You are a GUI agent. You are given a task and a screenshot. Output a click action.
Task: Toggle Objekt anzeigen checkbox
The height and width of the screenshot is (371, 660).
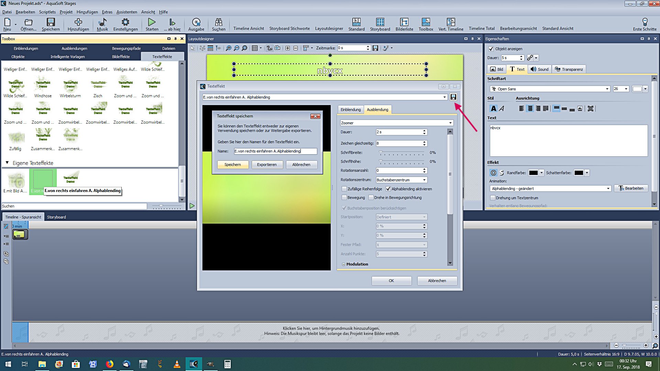491,49
